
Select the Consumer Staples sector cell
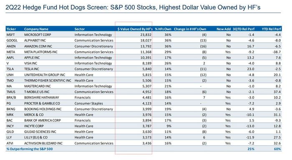[88, 103]
